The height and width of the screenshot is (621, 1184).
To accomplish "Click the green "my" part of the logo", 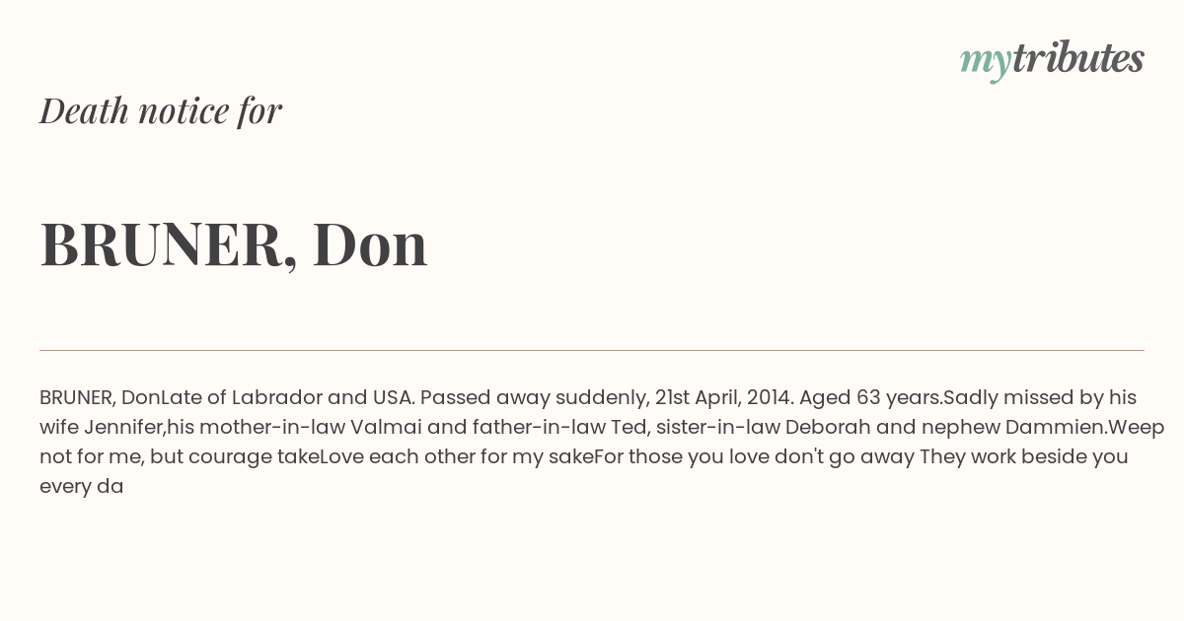I will 986,62.
